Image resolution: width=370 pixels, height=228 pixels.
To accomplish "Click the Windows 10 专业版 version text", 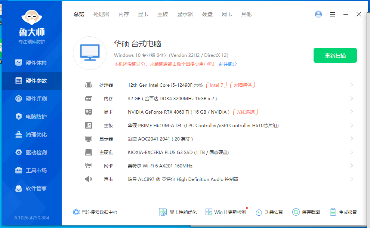I will pyautogui.click(x=171, y=55).
